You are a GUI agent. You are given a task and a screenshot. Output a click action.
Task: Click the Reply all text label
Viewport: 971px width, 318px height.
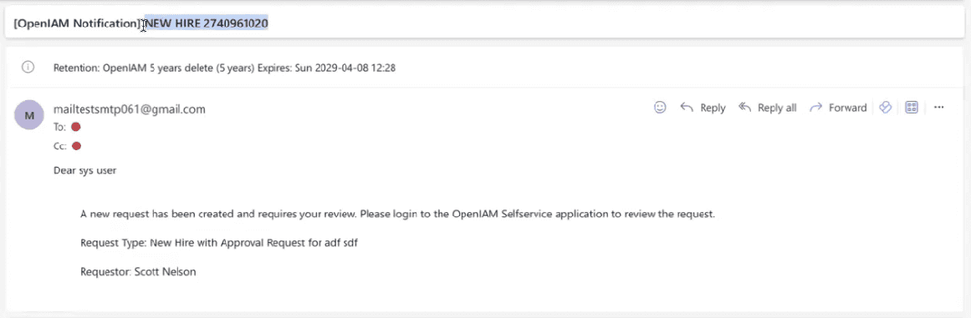coord(777,108)
